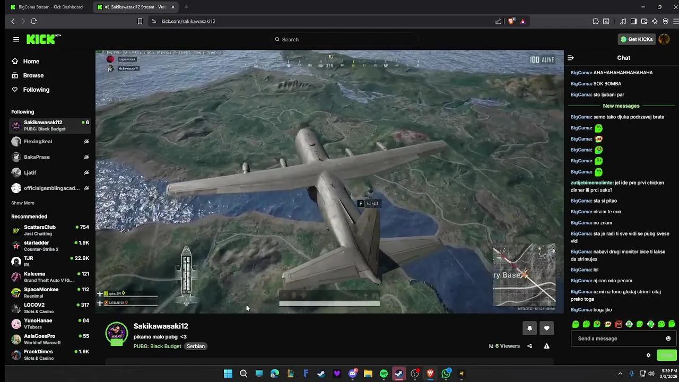Open SpaceMonkee recommended channel
The height and width of the screenshot is (382, 679).
(50, 292)
